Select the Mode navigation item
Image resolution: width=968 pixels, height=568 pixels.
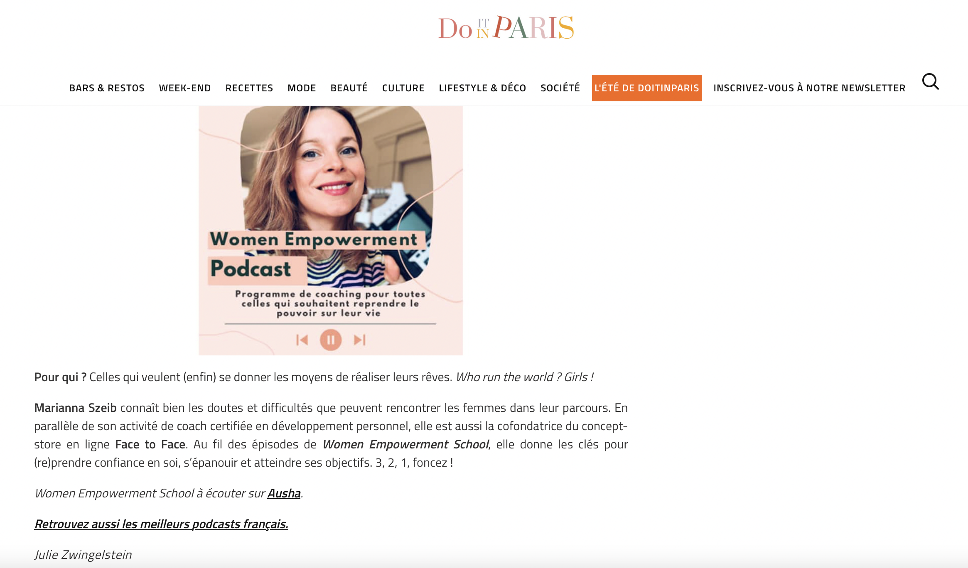(302, 88)
